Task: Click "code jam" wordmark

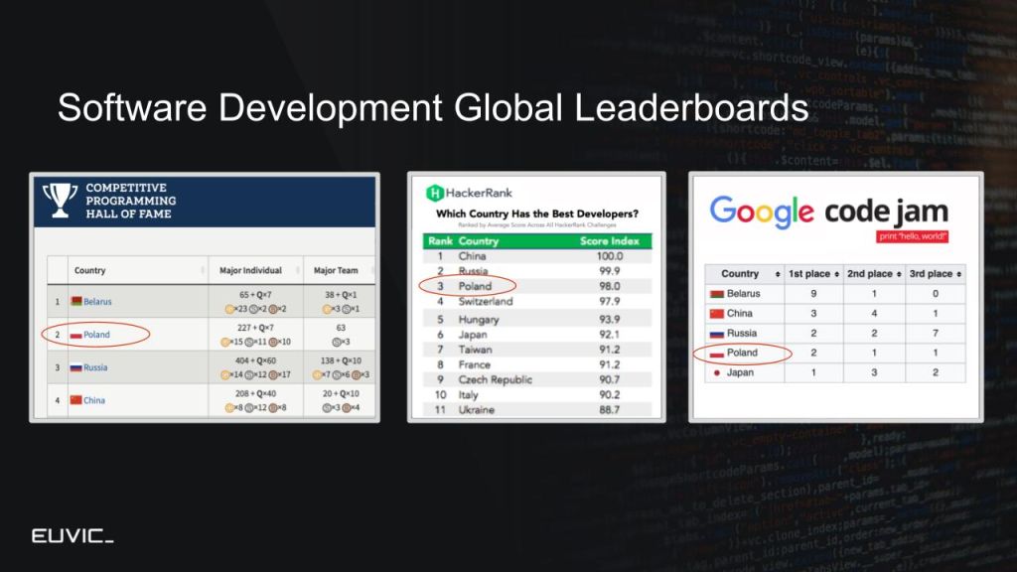Action: click(x=886, y=213)
